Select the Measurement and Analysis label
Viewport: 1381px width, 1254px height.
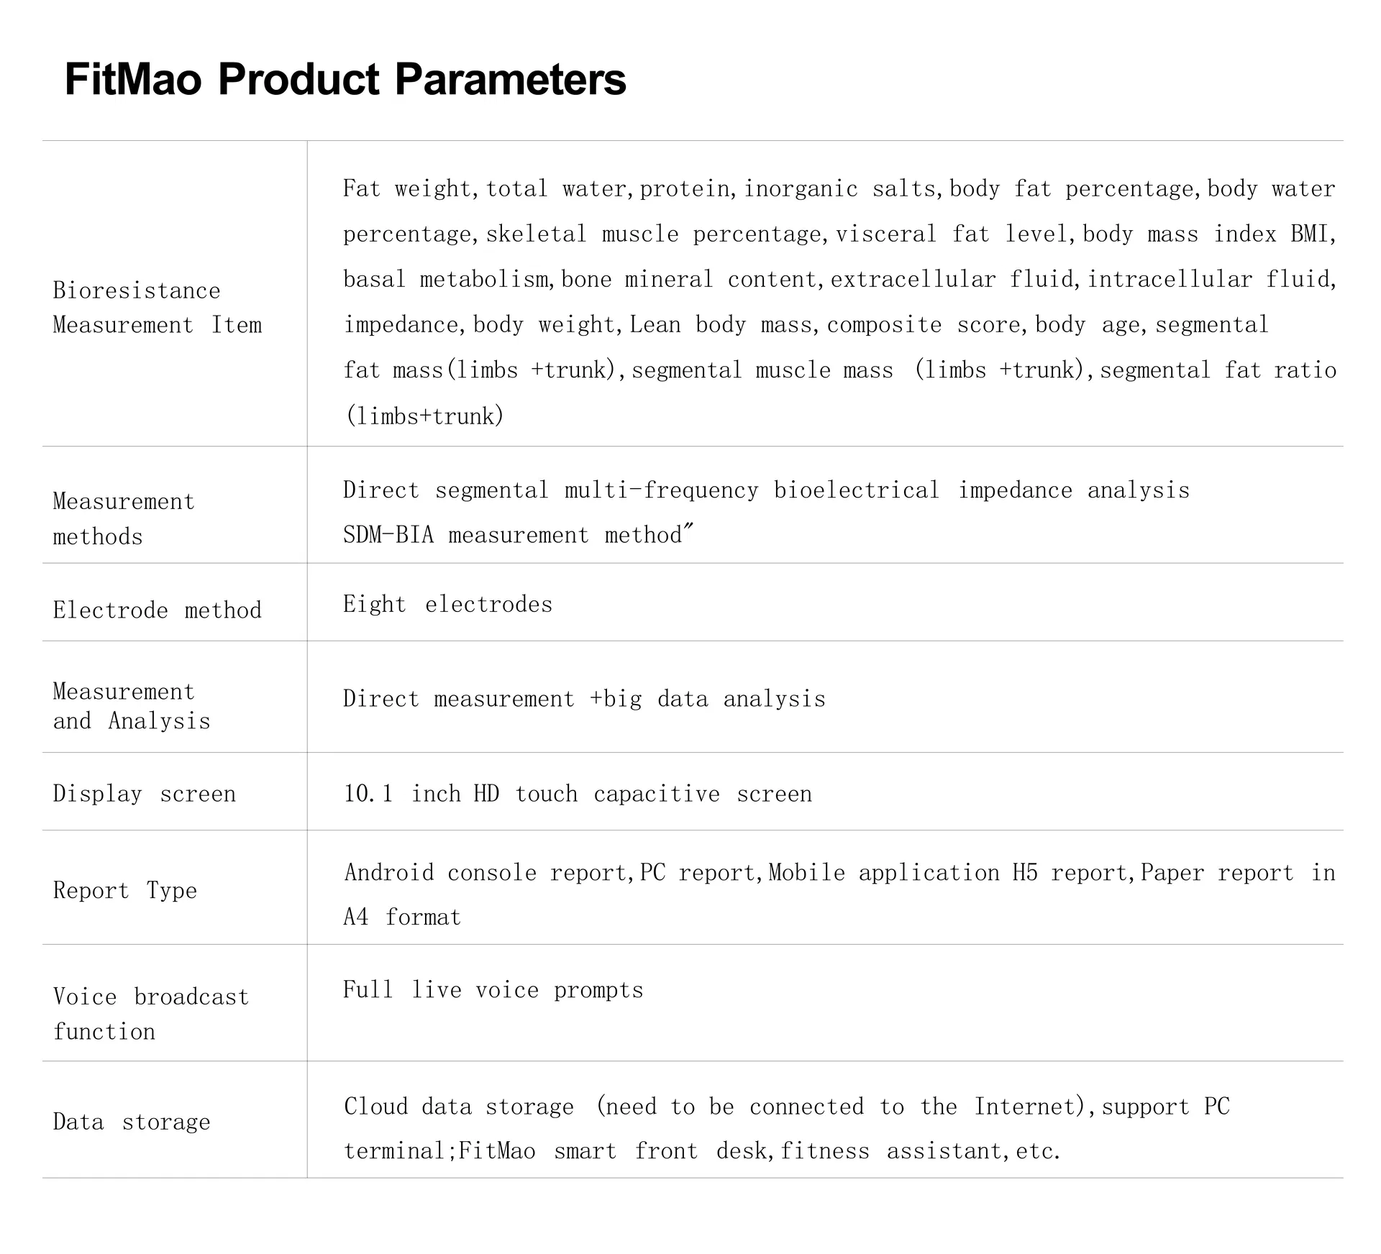[x=132, y=706]
